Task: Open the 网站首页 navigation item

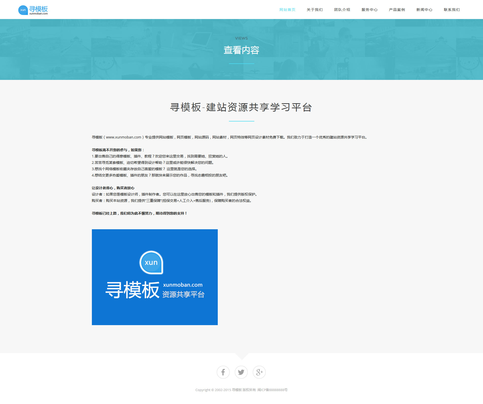Action: [x=287, y=10]
